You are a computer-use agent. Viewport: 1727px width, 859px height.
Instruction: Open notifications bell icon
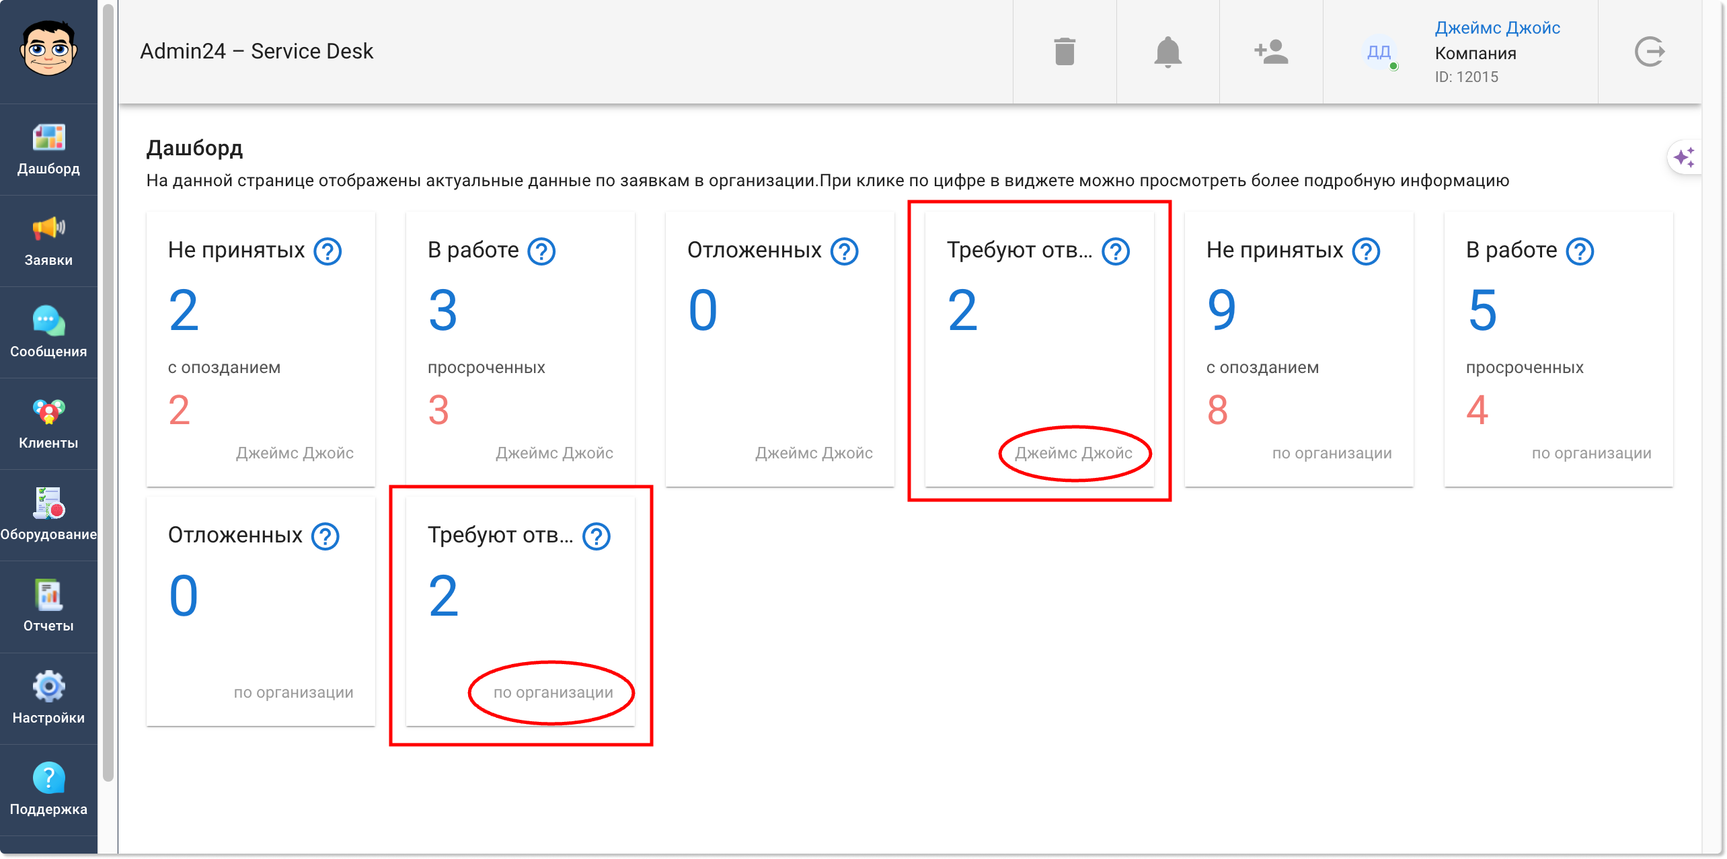click(x=1167, y=52)
